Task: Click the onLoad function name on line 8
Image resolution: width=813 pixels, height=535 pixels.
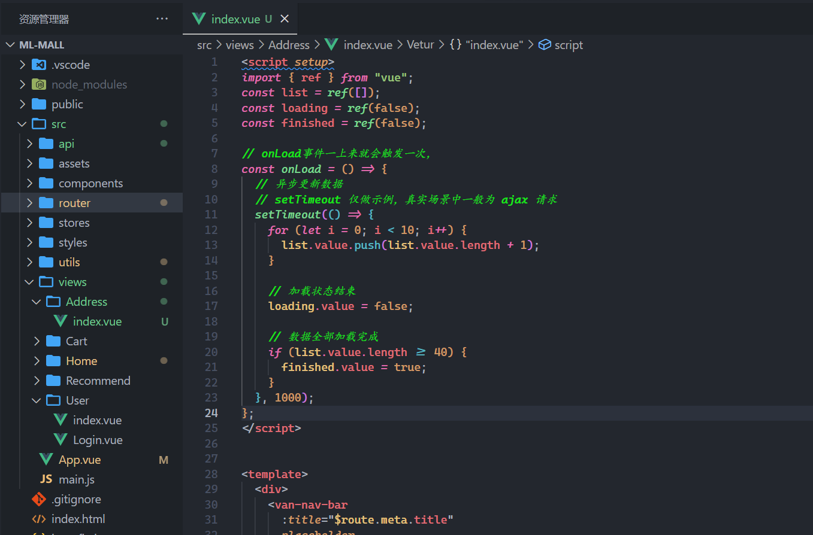Action: pos(301,169)
